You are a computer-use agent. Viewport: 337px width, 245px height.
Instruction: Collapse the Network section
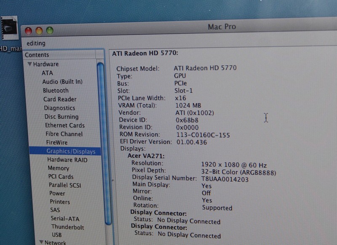point(41,242)
